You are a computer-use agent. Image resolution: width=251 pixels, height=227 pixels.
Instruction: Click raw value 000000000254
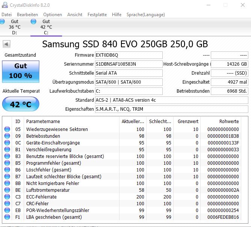coord(223,210)
